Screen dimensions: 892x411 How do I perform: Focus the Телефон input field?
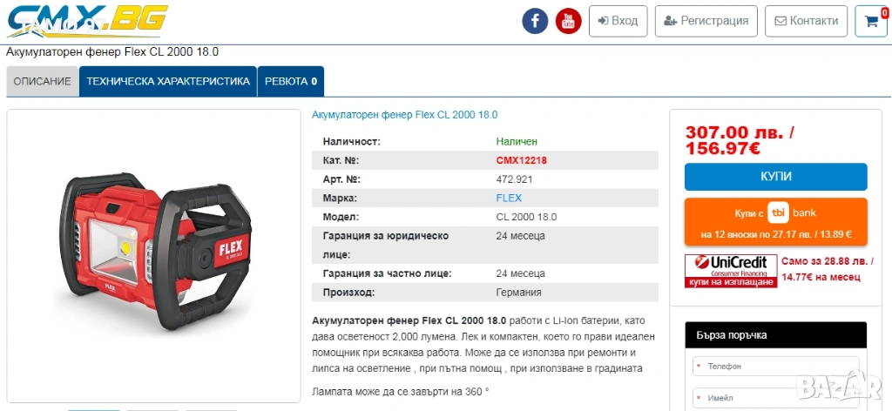coord(776,367)
